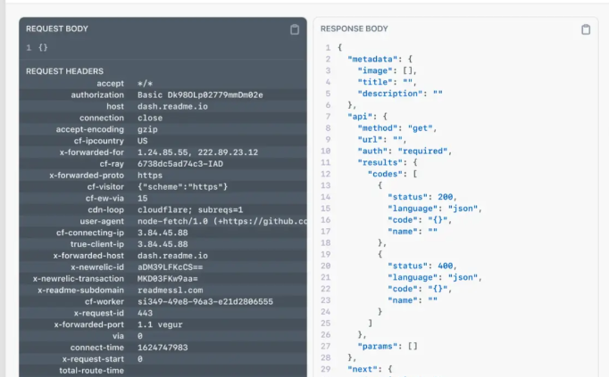Click the cf-ew-via value 15
The height and width of the screenshot is (377, 609).
pyautogui.click(x=143, y=199)
